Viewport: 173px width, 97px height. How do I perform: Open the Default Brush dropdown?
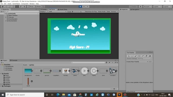(137, 92)
